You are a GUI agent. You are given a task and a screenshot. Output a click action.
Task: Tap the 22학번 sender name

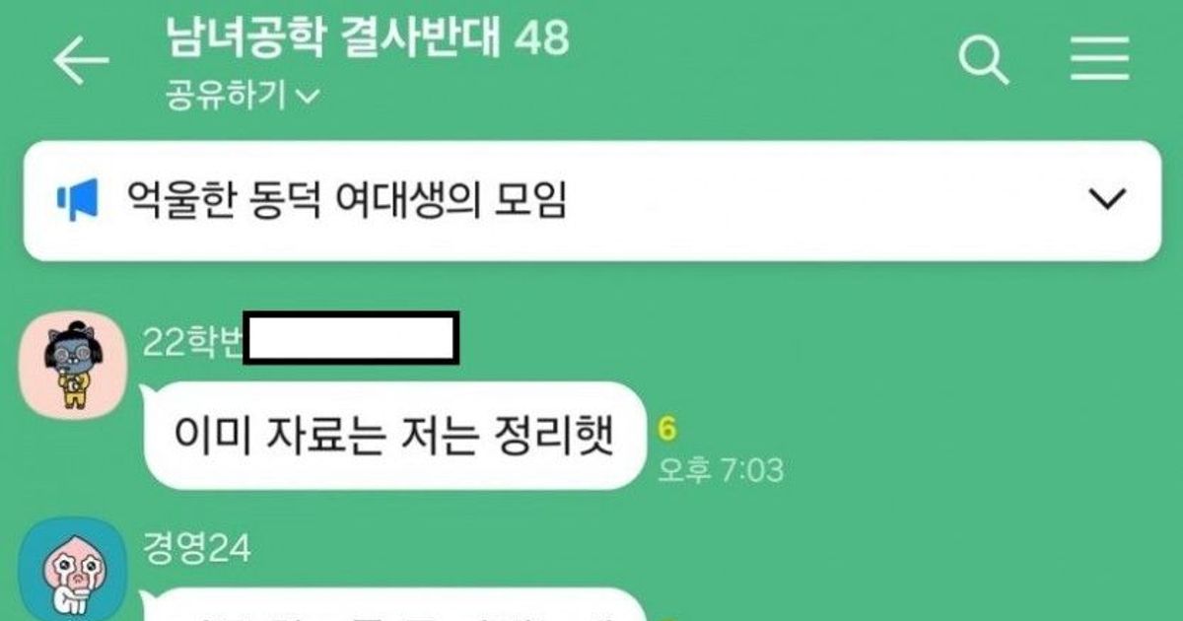pyautogui.click(x=193, y=341)
